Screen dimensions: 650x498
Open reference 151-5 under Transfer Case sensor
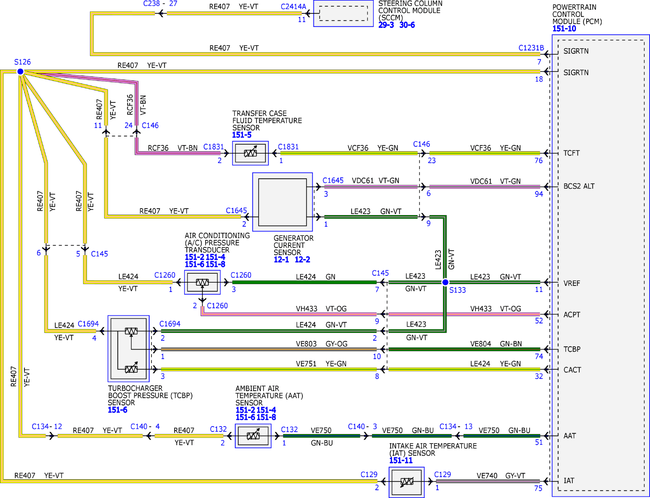(x=242, y=135)
